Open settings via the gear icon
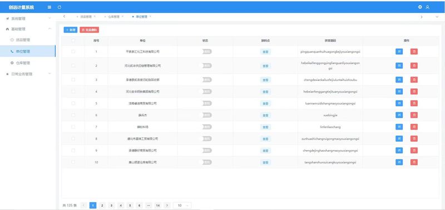The image size is (445, 210). [420, 7]
